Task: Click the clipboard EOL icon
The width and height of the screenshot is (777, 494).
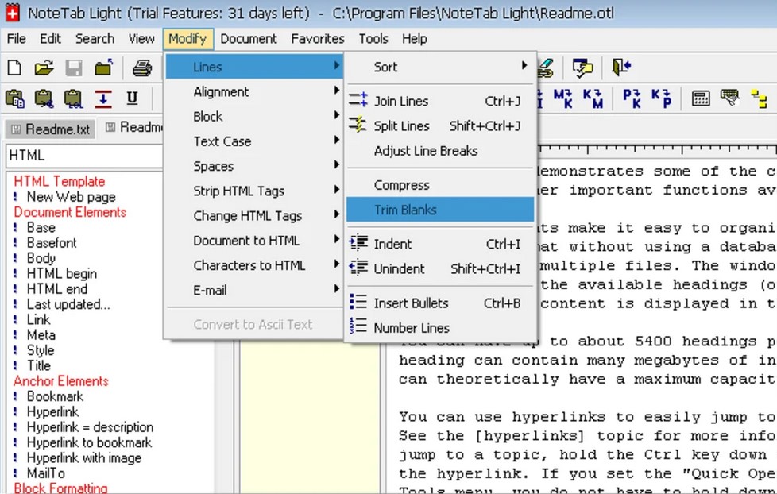Action: [x=73, y=98]
